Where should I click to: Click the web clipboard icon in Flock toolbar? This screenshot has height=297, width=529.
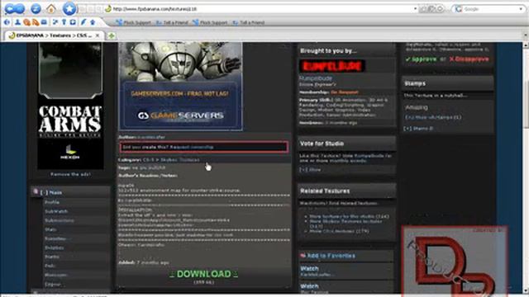pos(73,22)
